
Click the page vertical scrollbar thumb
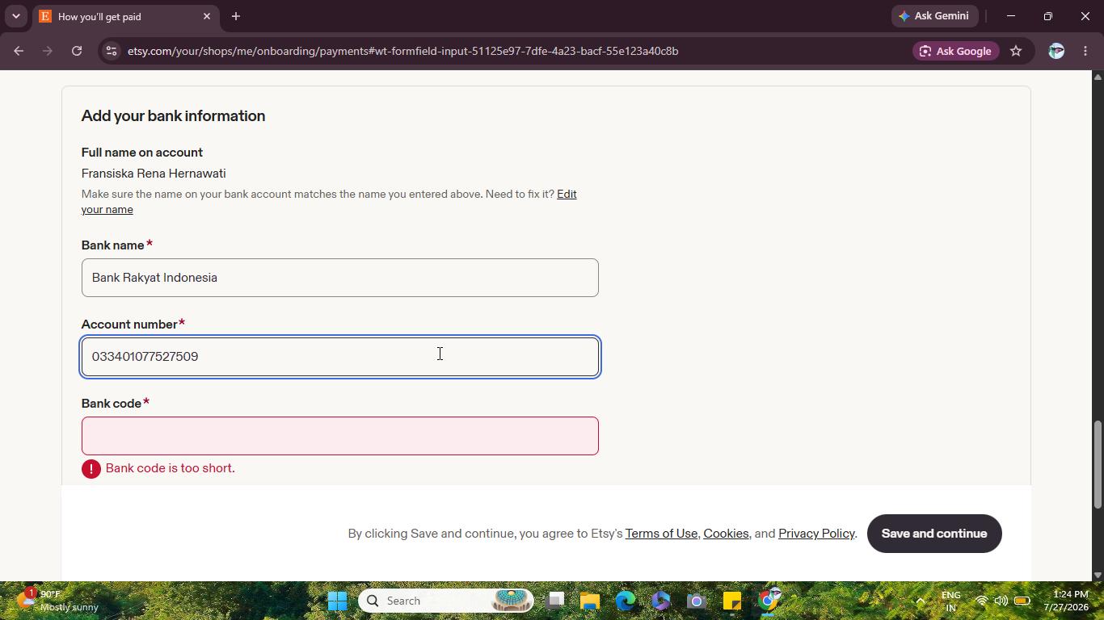tap(1098, 465)
